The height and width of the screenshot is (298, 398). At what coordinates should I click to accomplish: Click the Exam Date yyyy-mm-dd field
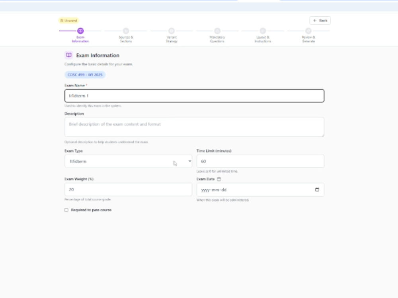(x=260, y=190)
